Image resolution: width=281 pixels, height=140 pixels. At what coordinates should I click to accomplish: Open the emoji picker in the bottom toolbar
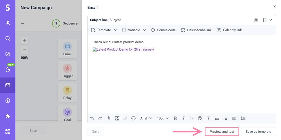pyautogui.click(x=133, y=118)
